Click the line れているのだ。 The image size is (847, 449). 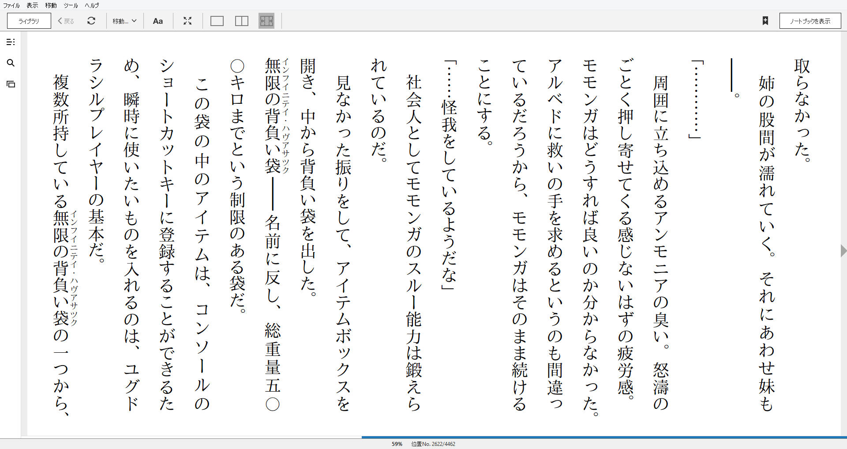click(x=379, y=110)
